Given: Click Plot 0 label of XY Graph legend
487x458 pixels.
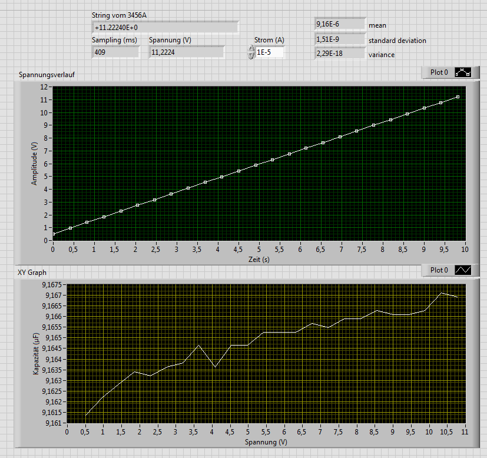Looking at the screenshot, I should (439, 270).
